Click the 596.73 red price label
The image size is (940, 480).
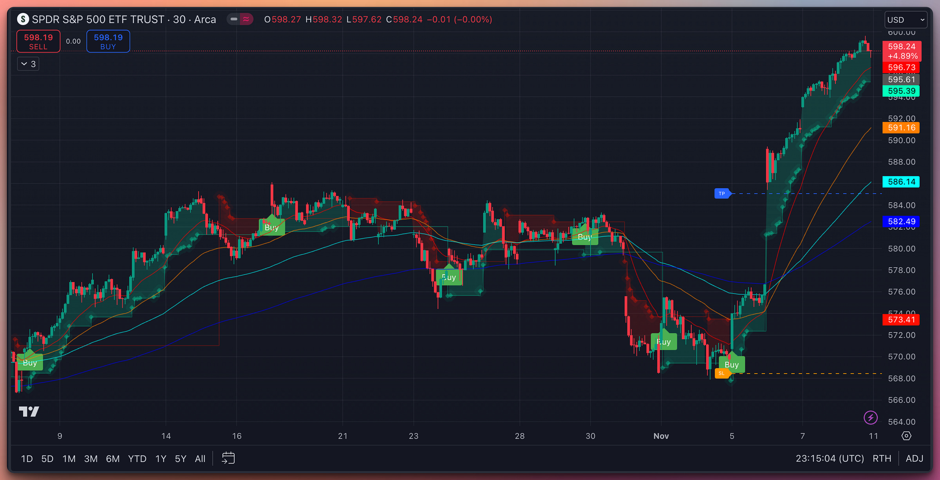point(901,67)
